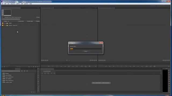172x96 pixels.
Task: Click the Project panel search field
Action: coord(11,19)
